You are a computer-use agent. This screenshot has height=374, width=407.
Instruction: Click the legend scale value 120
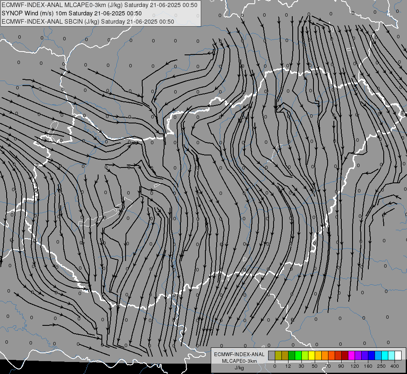click(355, 366)
